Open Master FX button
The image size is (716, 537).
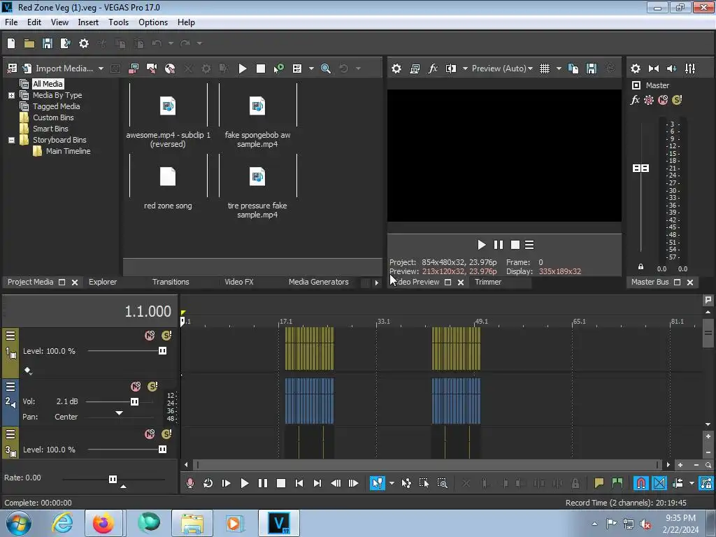coord(635,100)
